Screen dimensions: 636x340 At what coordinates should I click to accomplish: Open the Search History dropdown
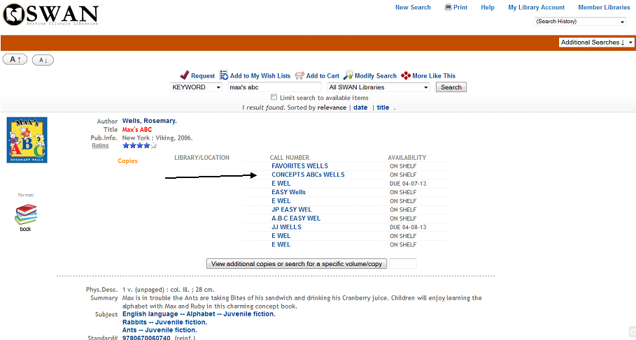580,22
